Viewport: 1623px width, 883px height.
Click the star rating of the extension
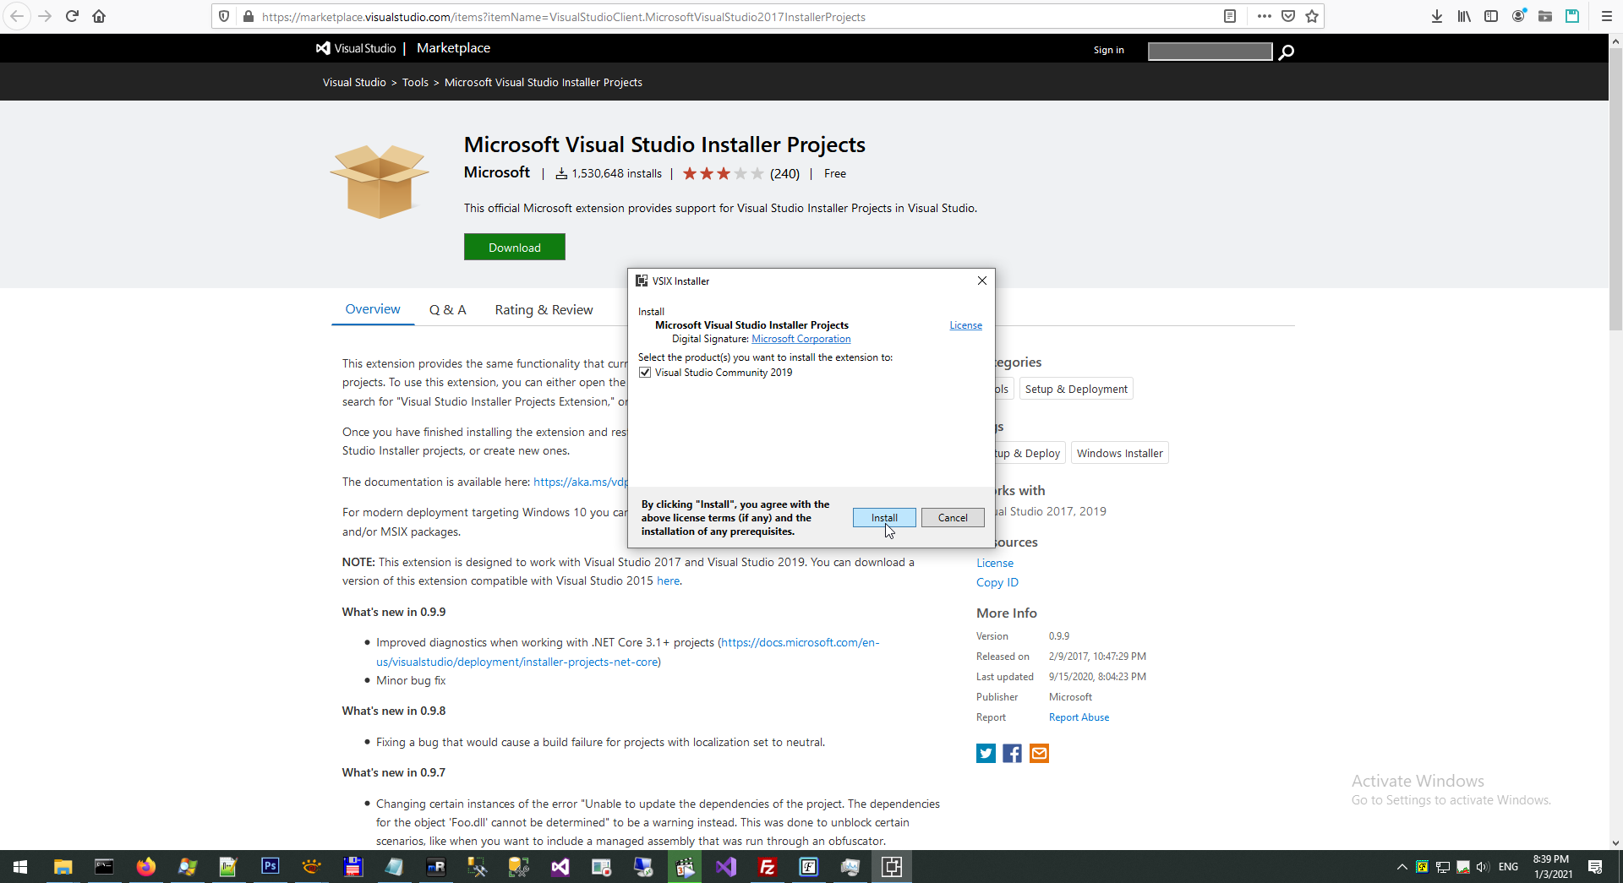tap(723, 173)
